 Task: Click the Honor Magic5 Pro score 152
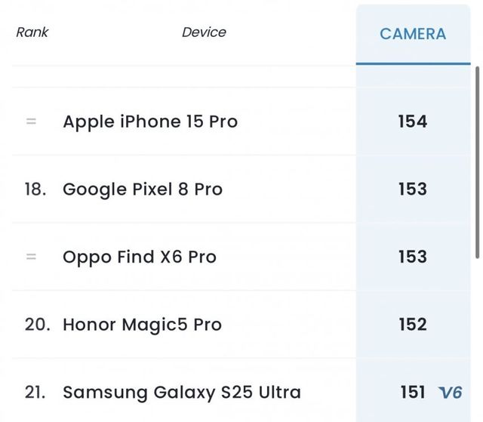pos(413,325)
